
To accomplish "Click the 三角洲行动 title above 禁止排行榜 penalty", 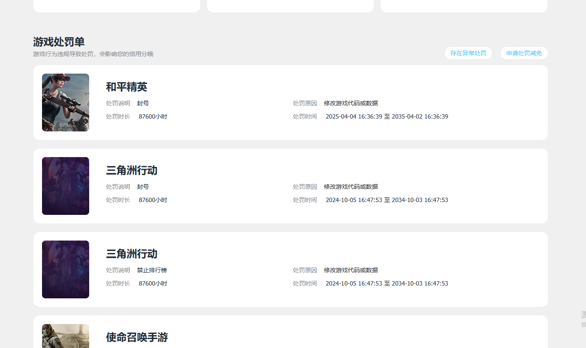I will [132, 254].
